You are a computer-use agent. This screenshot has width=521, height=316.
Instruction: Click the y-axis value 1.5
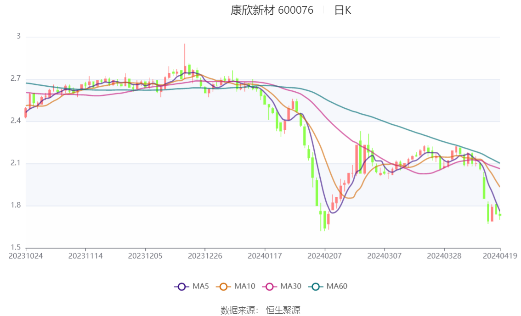tap(16, 247)
